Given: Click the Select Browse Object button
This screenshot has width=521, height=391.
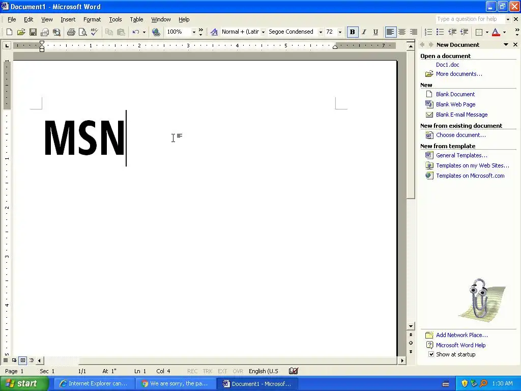Looking at the screenshot, I should click(411, 343).
